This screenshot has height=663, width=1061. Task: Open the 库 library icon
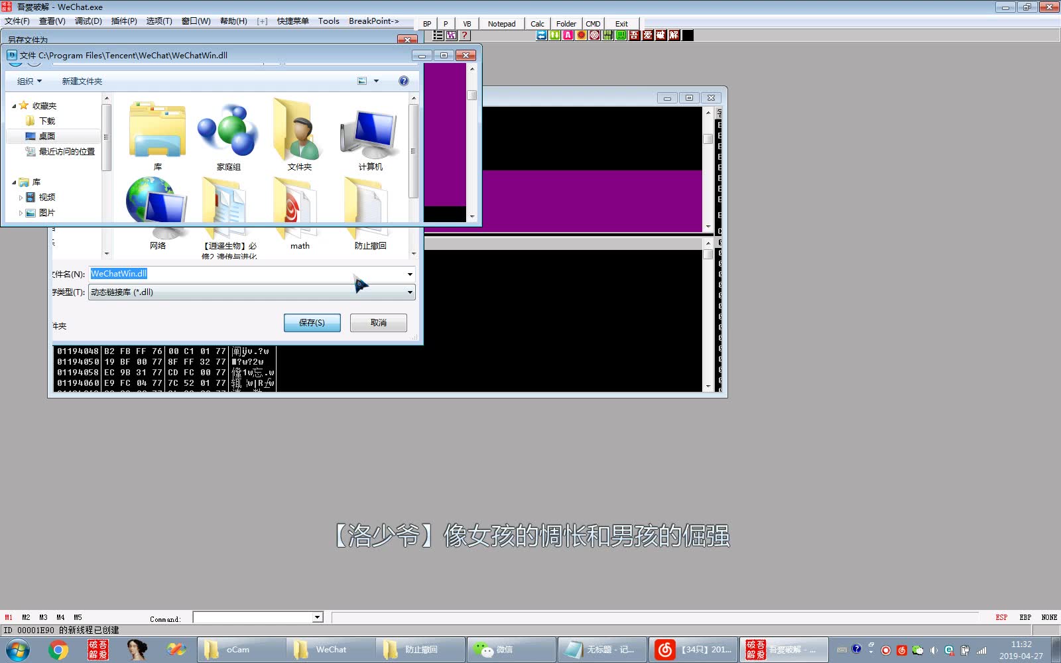click(x=158, y=136)
